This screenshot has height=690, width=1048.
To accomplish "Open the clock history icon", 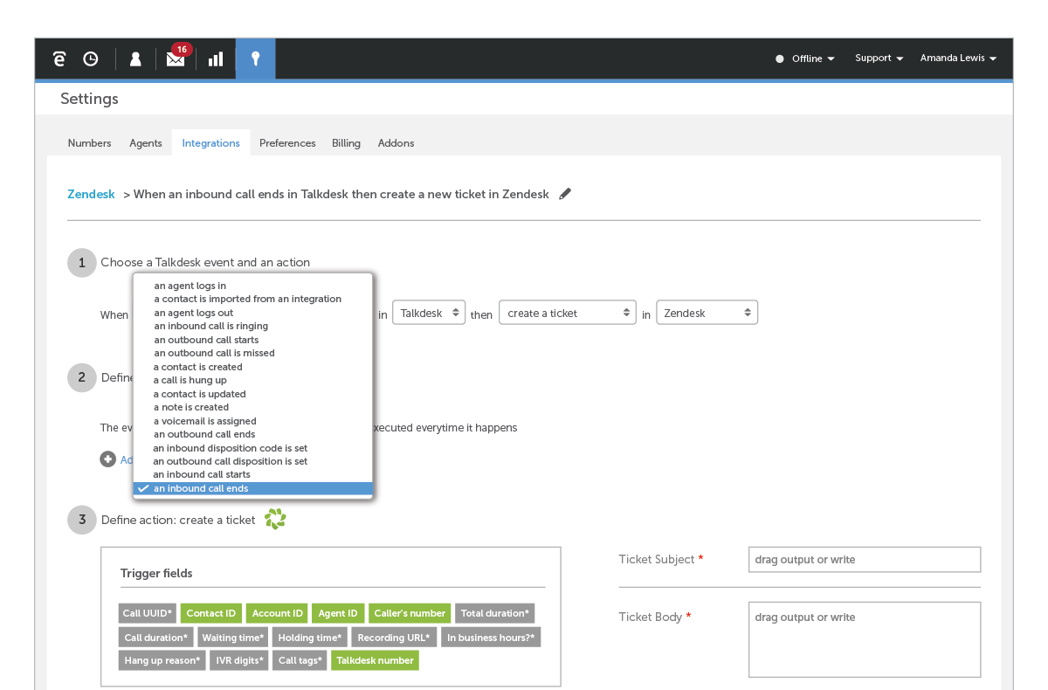I will tap(91, 59).
